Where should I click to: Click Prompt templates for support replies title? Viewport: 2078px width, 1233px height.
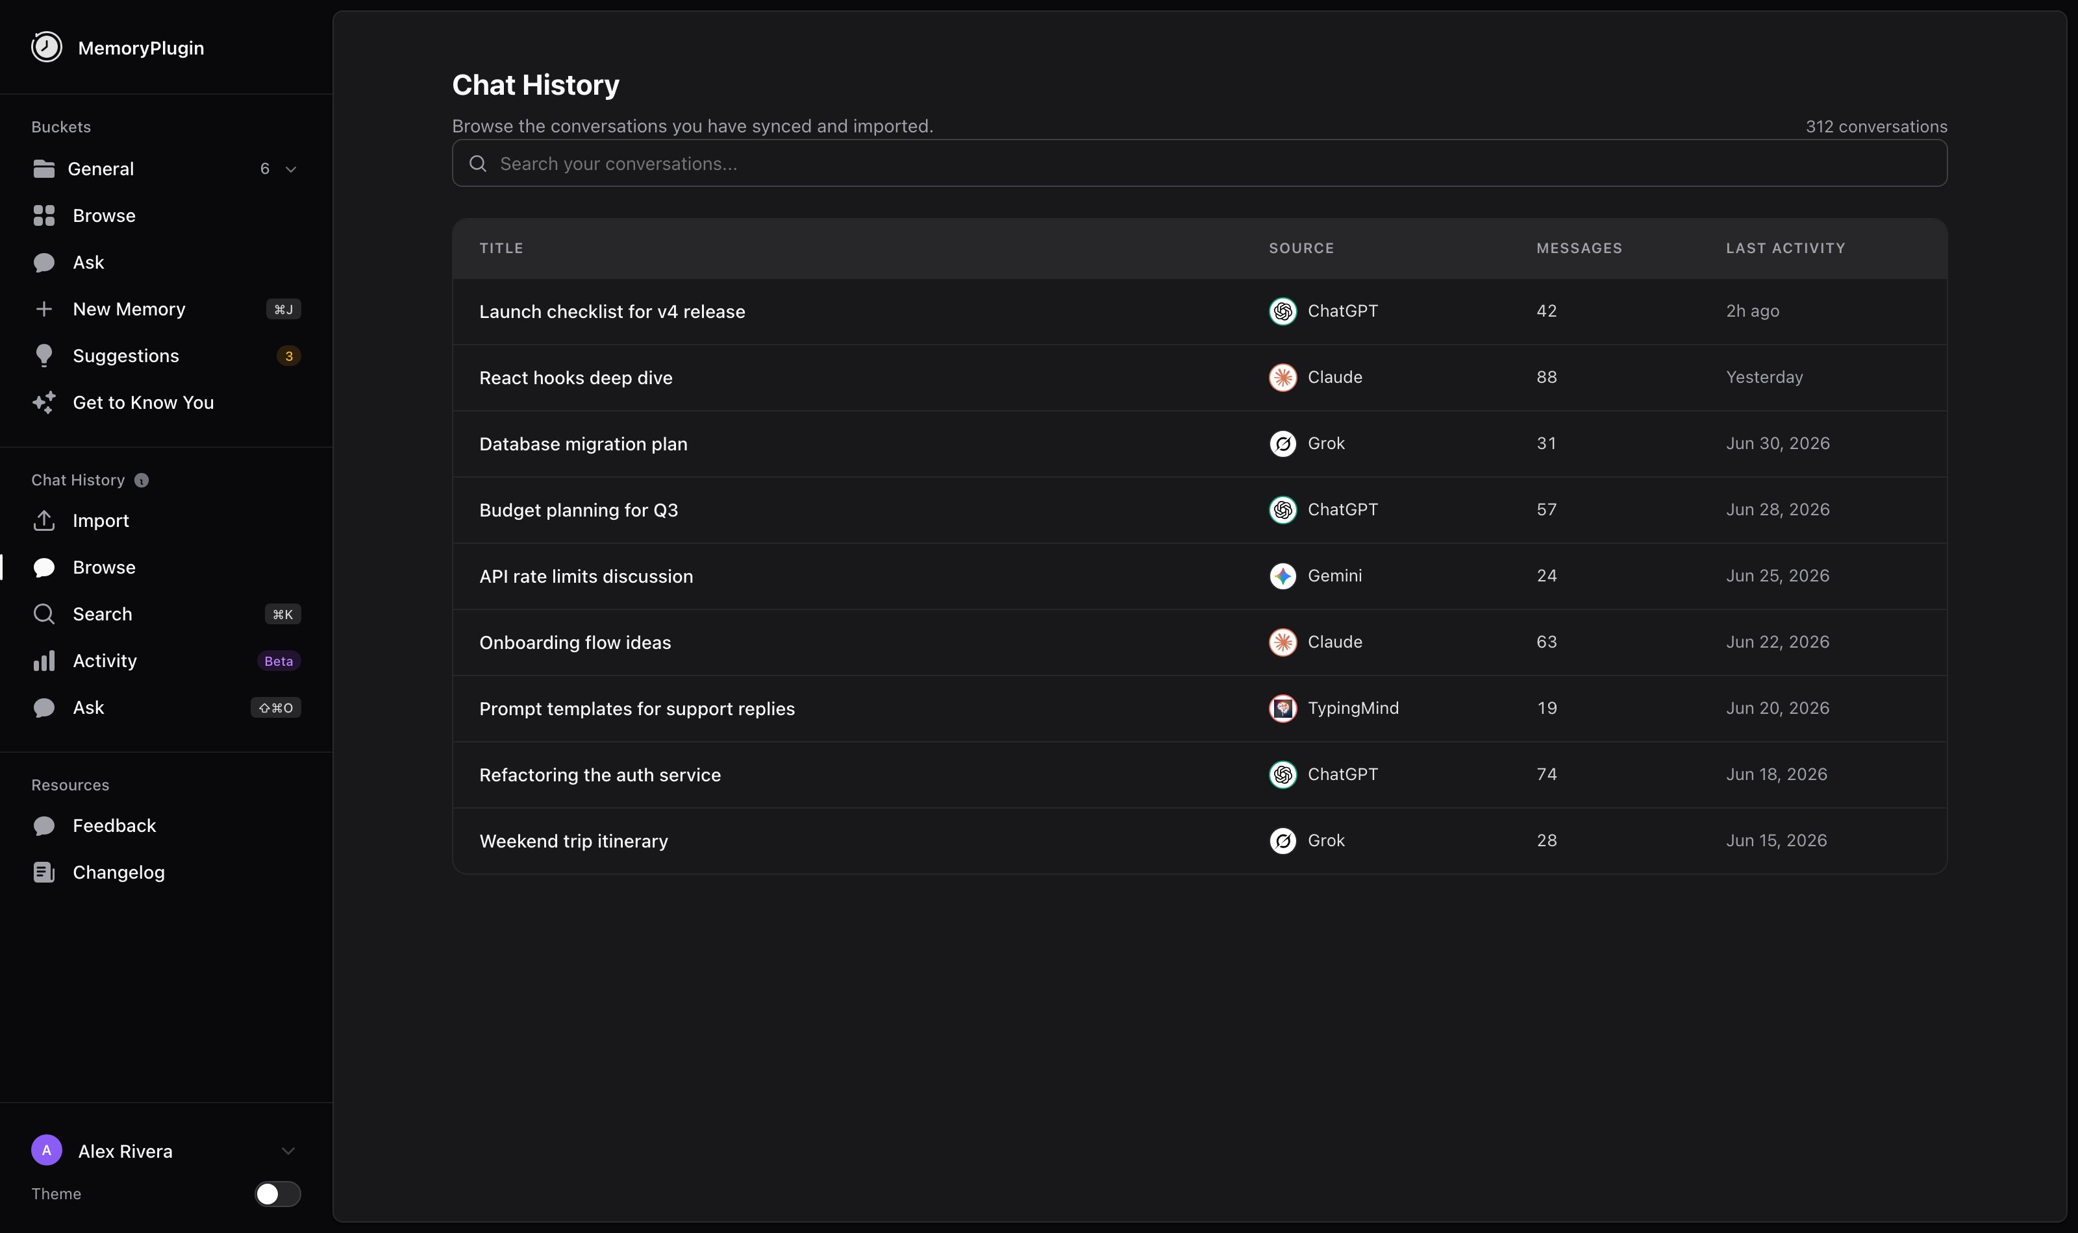pos(638,709)
